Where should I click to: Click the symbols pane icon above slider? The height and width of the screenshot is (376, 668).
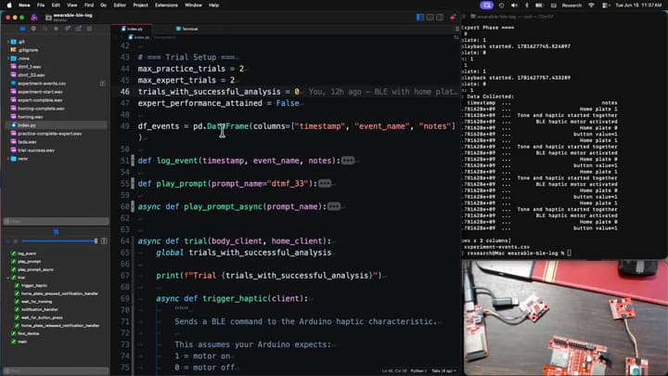click(x=56, y=231)
